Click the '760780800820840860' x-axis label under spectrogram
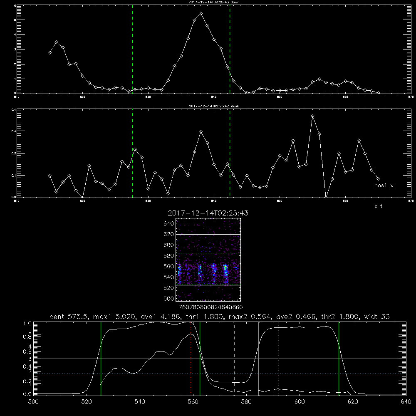Image resolution: width=416 pixels, height=416 pixels. [210, 307]
